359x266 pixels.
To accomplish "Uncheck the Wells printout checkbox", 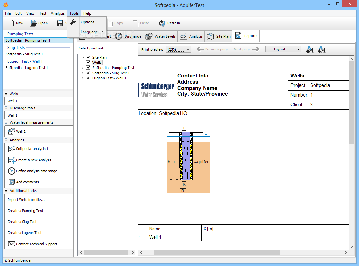I will pos(88,63).
